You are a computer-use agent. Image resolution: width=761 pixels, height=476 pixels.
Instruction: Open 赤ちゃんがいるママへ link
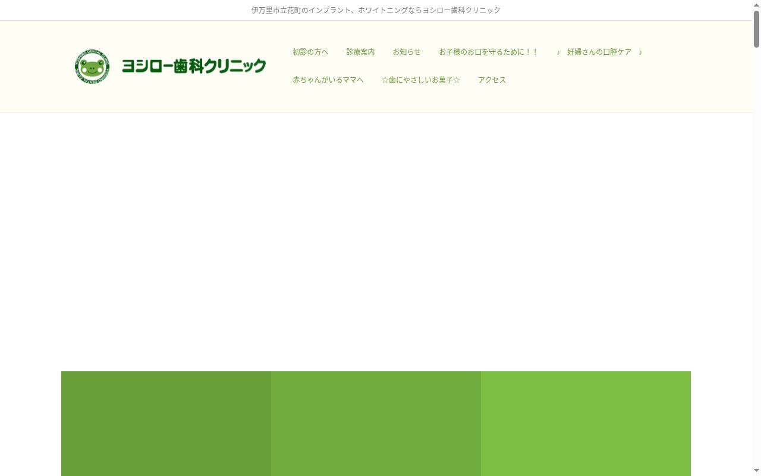pyautogui.click(x=328, y=80)
